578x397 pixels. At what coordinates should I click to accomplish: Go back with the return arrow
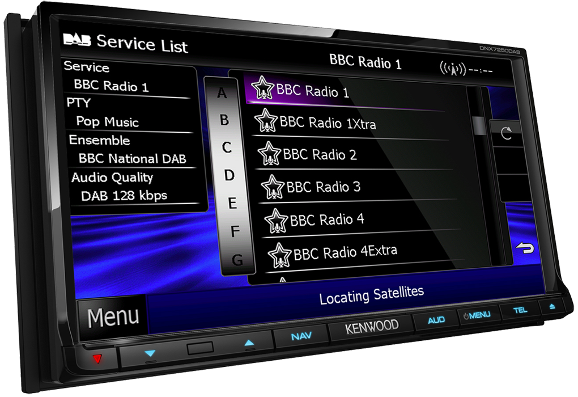pos(525,248)
